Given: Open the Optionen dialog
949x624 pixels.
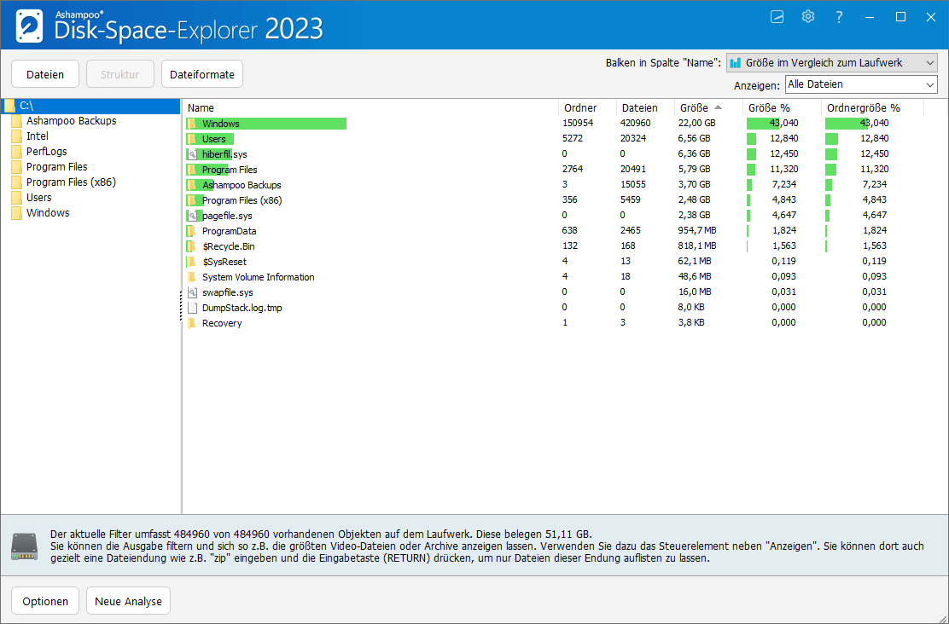Looking at the screenshot, I should point(44,600).
